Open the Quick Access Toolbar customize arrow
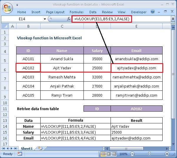The height and width of the screenshot is (158, 177). coord(17,5)
